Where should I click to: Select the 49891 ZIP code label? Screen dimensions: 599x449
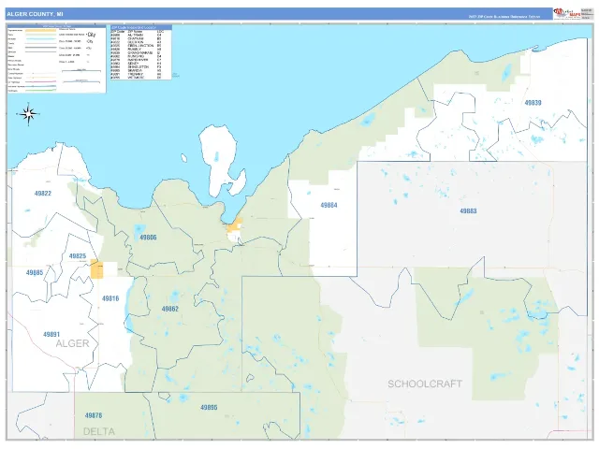tap(51, 335)
